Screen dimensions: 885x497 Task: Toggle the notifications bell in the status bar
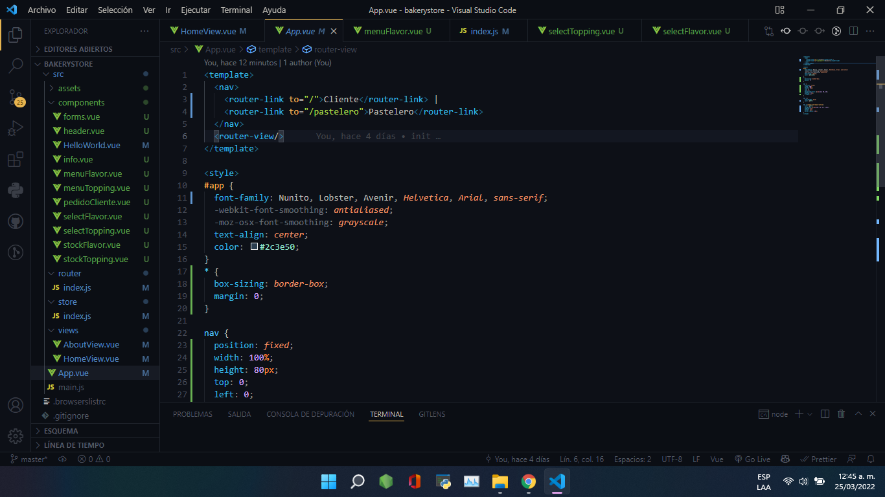pyautogui.click(x=870, y=459)
